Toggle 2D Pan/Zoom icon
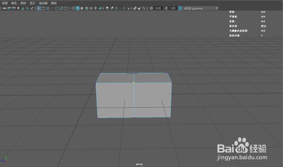Viewport: 283px width, 167px height. (27, 8)
